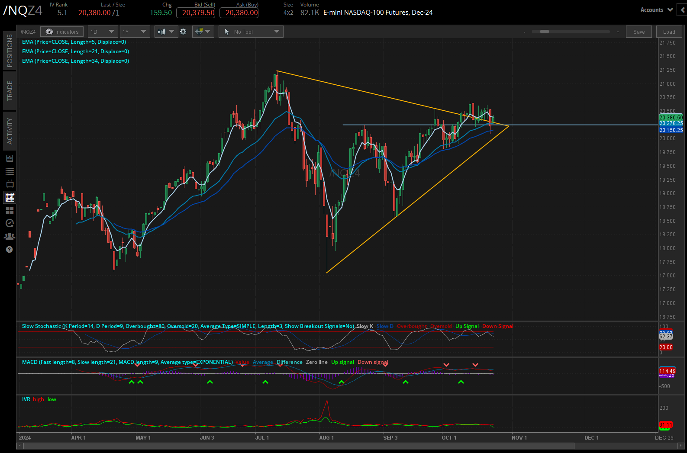Open the POSITIONS side tab
687x453 pixels.
[x=10, y=51]
